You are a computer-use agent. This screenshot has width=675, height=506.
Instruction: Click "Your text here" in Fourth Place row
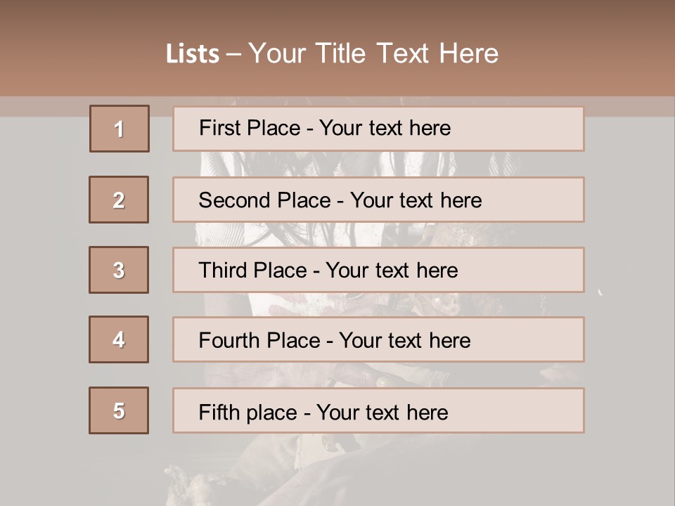click(x=404, y=341)
